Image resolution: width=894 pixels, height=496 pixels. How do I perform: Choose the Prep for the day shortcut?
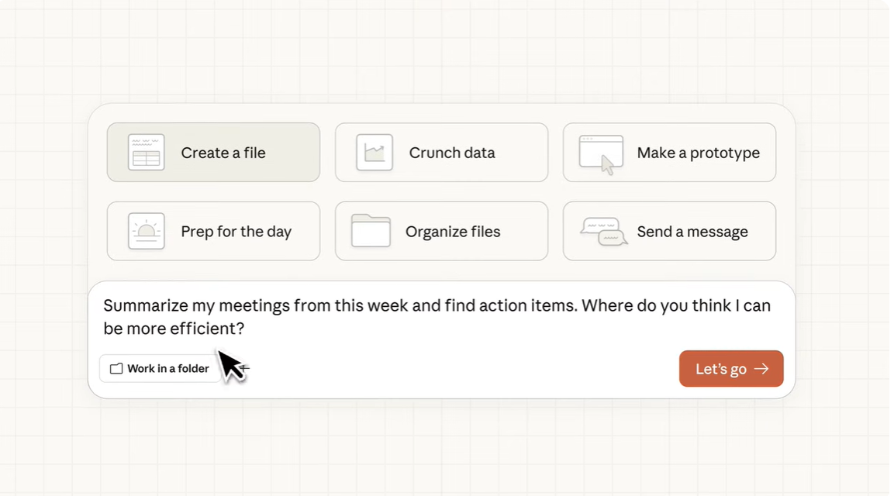pyautogui.click(x=213, y=231)
